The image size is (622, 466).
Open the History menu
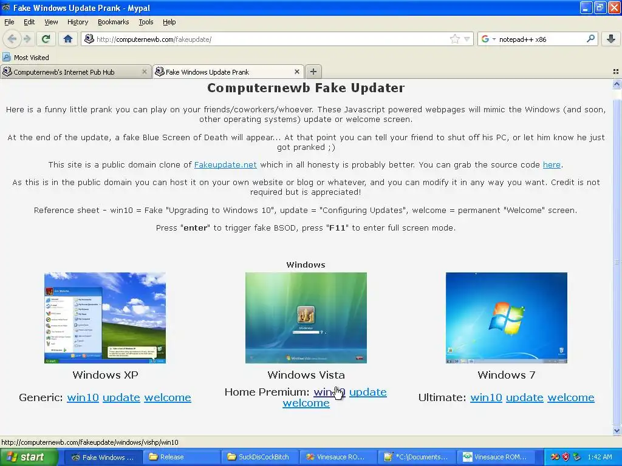[x=77, y=22]
